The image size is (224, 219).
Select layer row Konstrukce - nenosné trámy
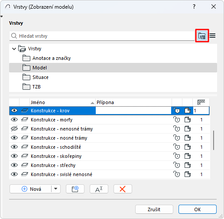[109, 129]
